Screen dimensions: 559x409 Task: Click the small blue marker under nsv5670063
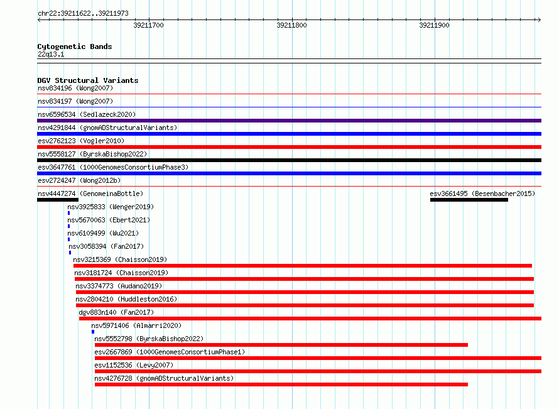(69, 226)
